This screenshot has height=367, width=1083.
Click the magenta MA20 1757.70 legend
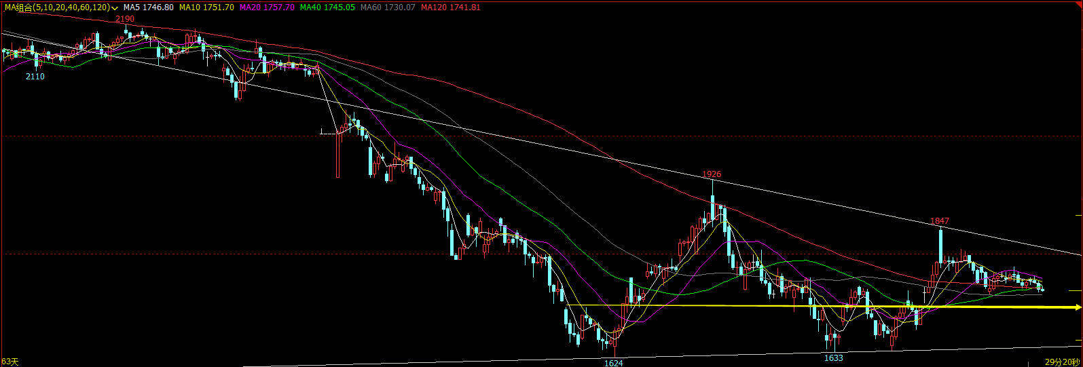click(x=267, y=7)
